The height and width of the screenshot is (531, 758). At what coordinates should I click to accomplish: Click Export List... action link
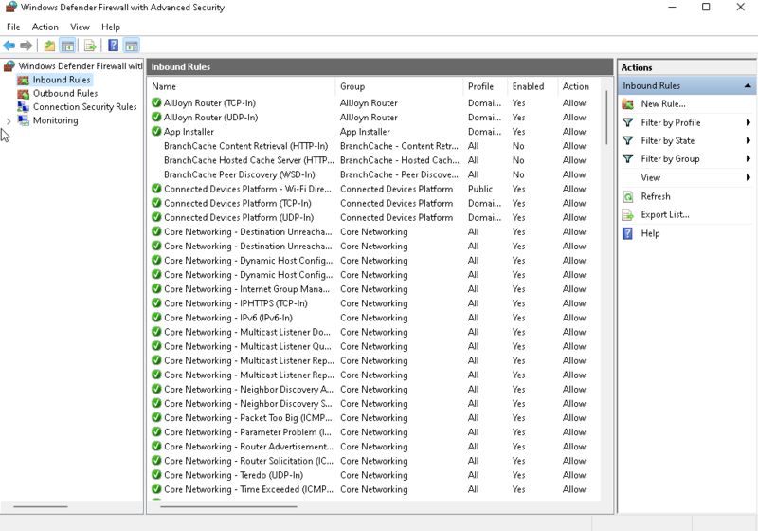click(x=665, y=214)
